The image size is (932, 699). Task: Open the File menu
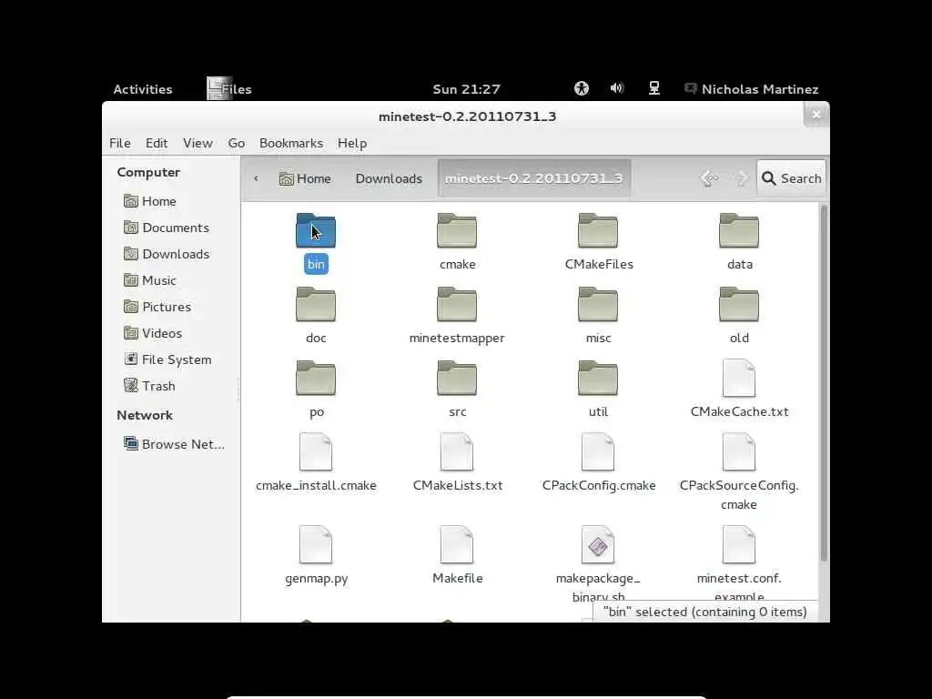point(120,143)
